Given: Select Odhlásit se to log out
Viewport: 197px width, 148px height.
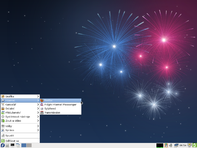Looking at the screenshot, I should pyautogui.click(x=12, y=141).
